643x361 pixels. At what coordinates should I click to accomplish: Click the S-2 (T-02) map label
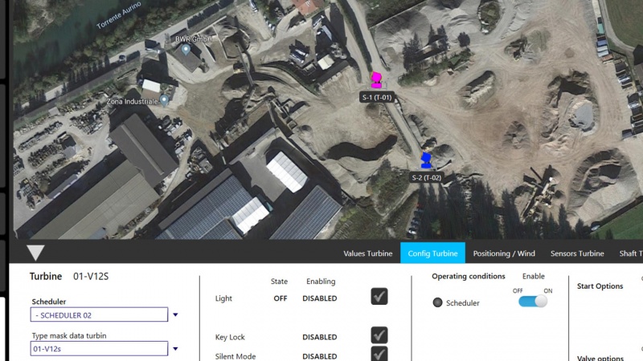tap(426, 177)
